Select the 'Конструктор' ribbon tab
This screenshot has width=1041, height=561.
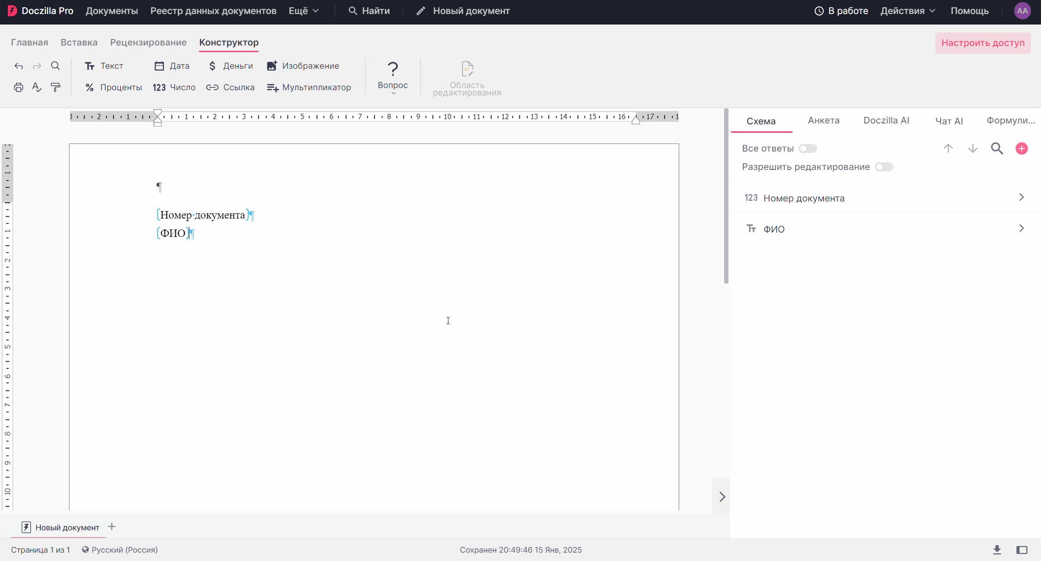[x=229, y=42]
